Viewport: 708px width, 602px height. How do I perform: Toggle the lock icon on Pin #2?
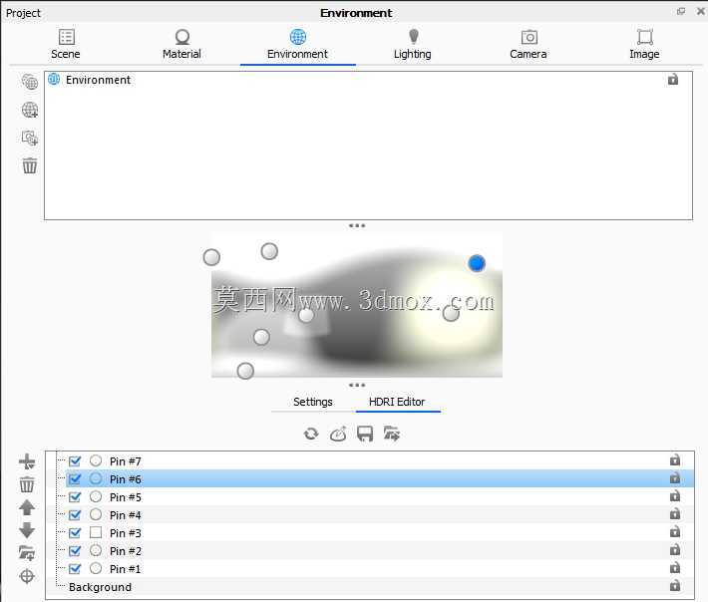click(x=674, y=549)
